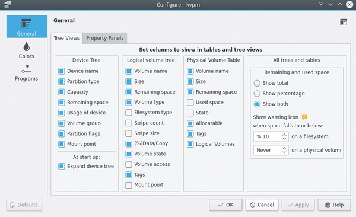The height and width of the screenshot is (217, 356).
Task: Click the warning icon next to Show warning icon
Action: (x=304, y=117)
